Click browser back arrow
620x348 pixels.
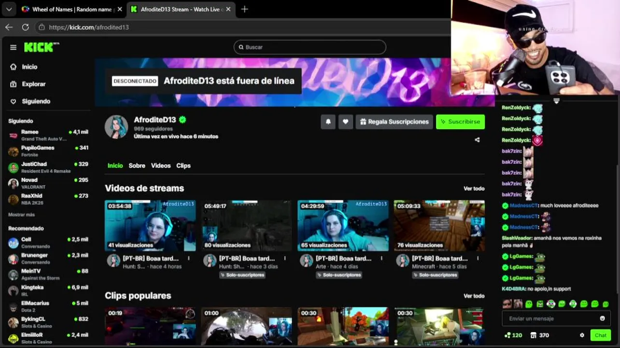(x=9, y=27)
